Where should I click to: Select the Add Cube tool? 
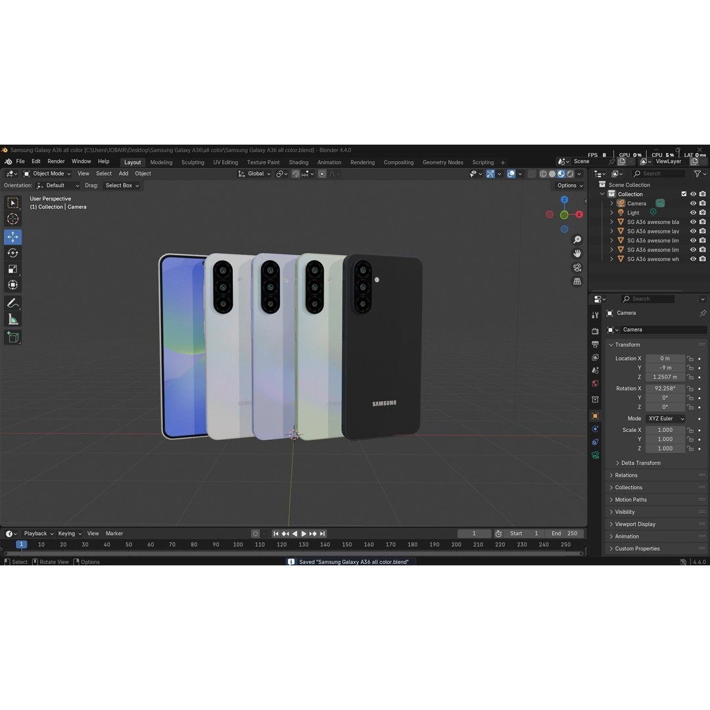[x=12, y=337]
